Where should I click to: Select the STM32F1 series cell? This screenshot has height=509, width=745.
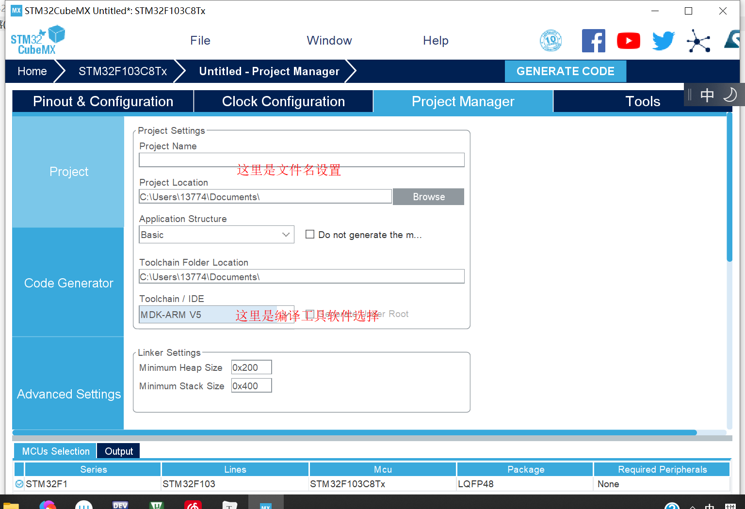click(93, 484)
